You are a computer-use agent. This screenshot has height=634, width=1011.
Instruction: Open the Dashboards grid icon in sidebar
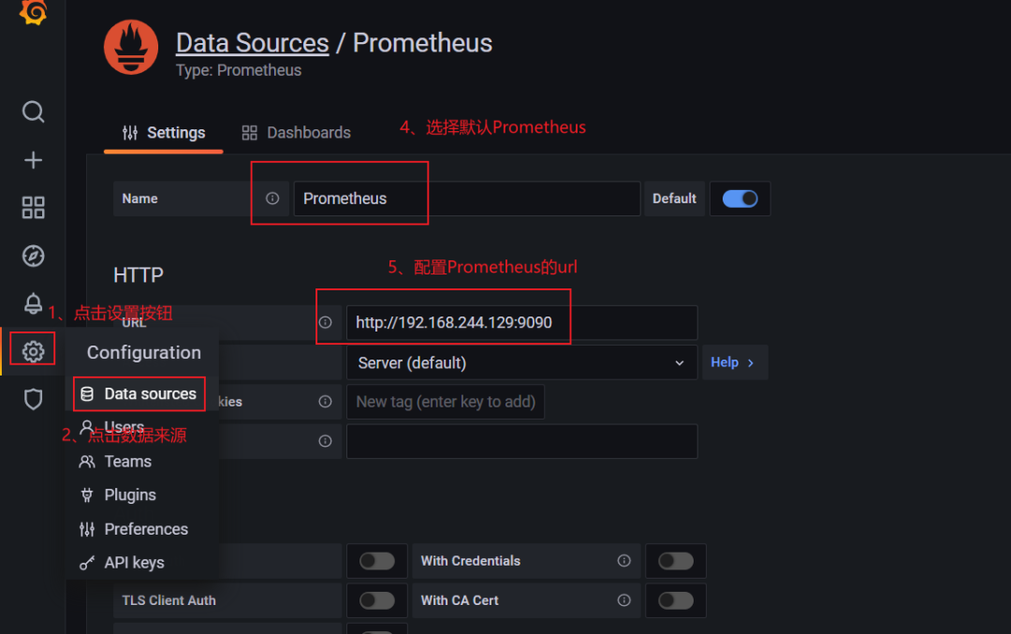click(33, 208)
